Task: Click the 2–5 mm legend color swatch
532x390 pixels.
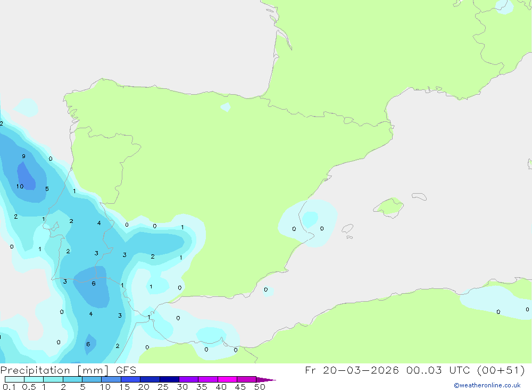Action: coord(72,379)
